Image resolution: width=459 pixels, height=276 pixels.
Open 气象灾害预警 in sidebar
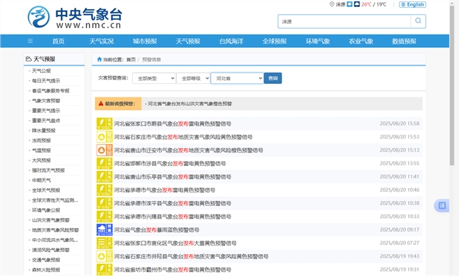46,101
